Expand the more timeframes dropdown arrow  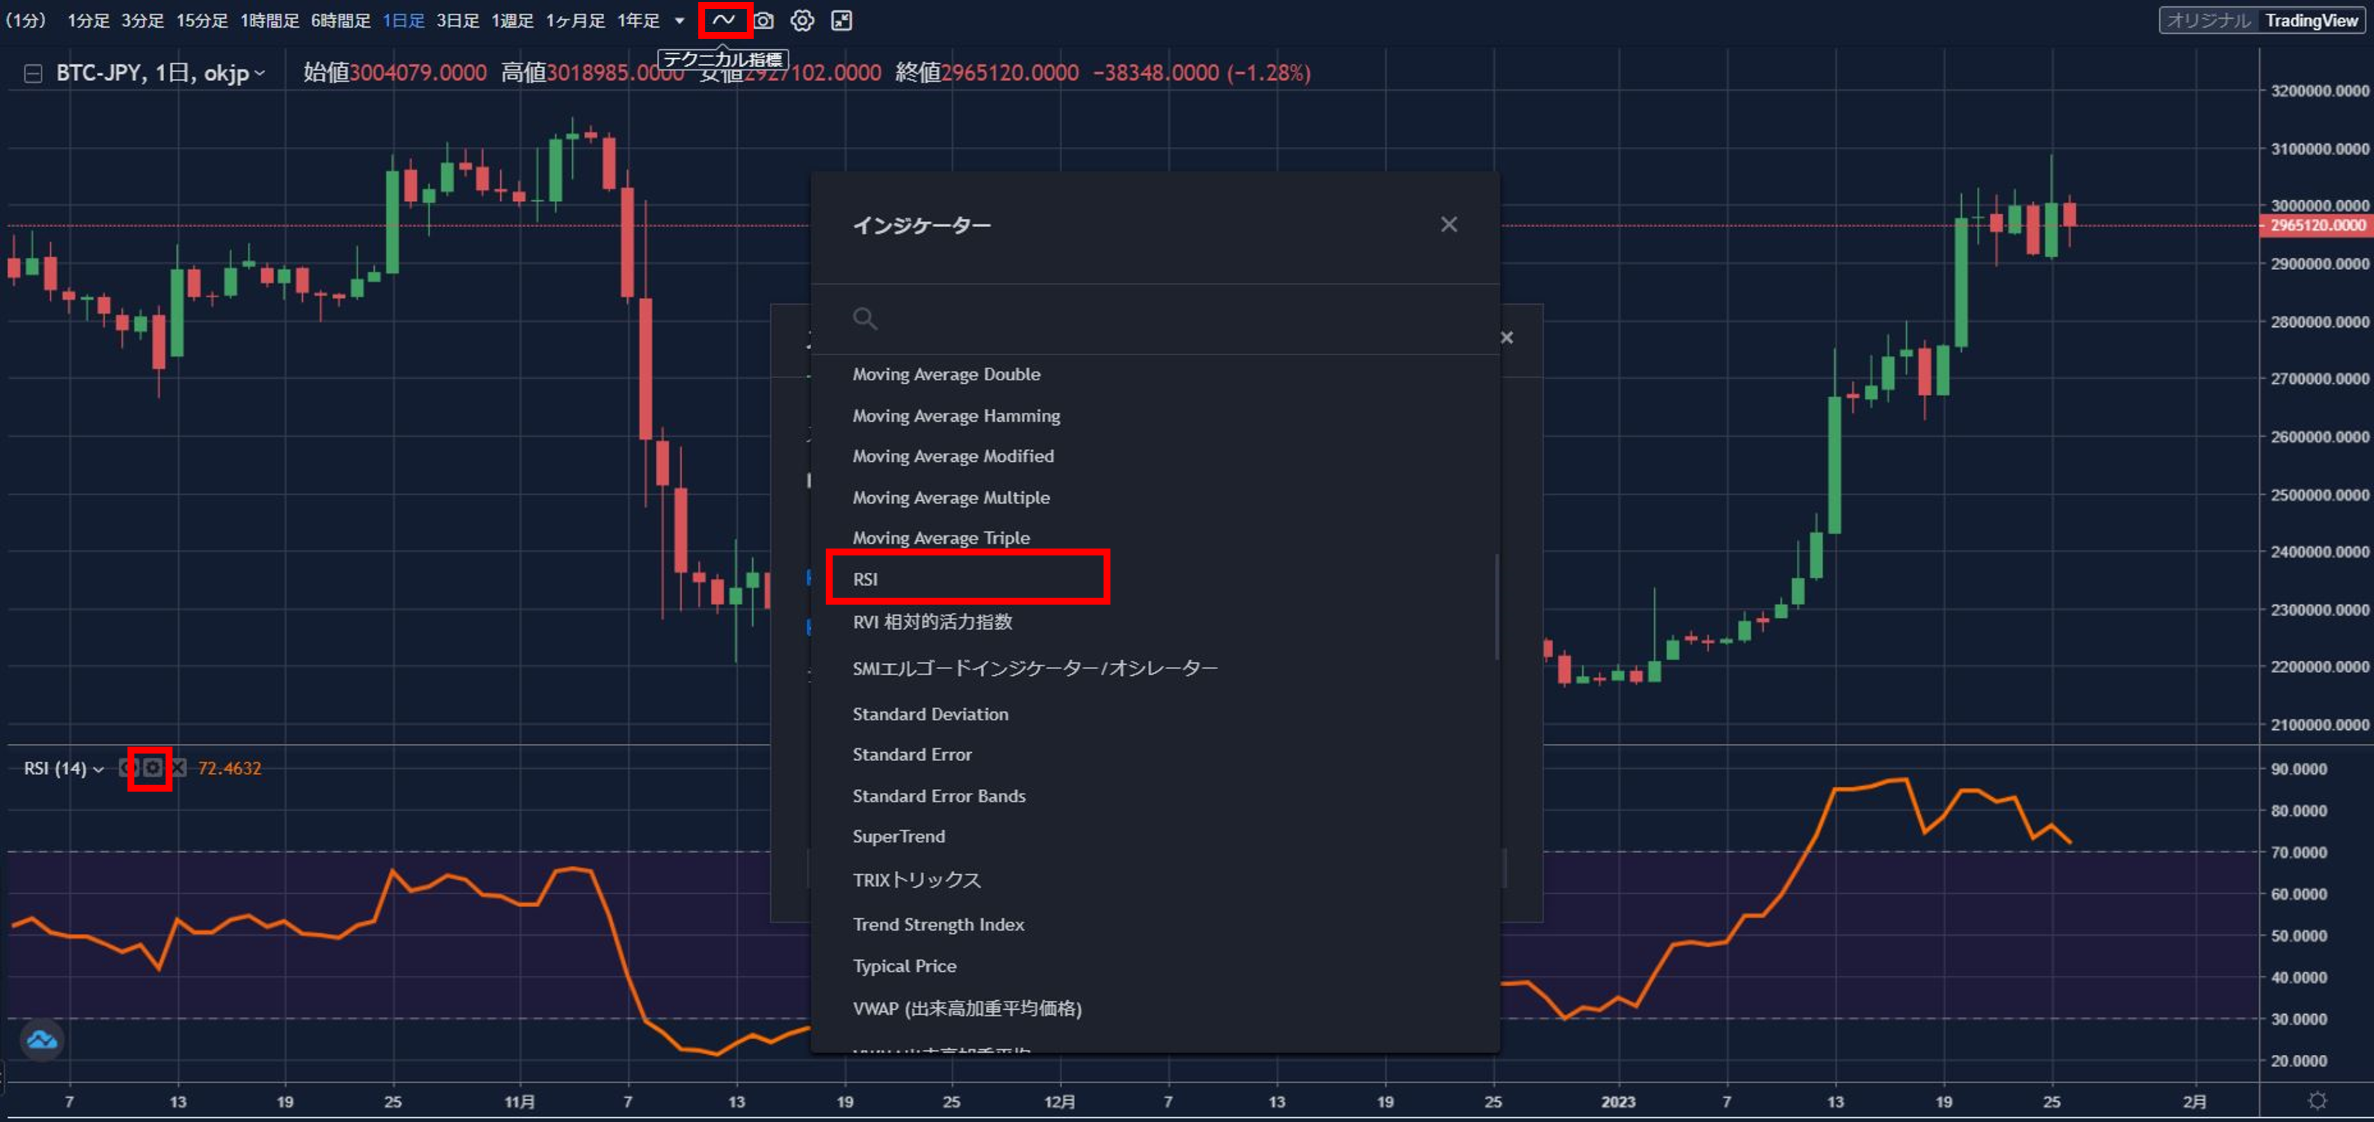point(680,20)
